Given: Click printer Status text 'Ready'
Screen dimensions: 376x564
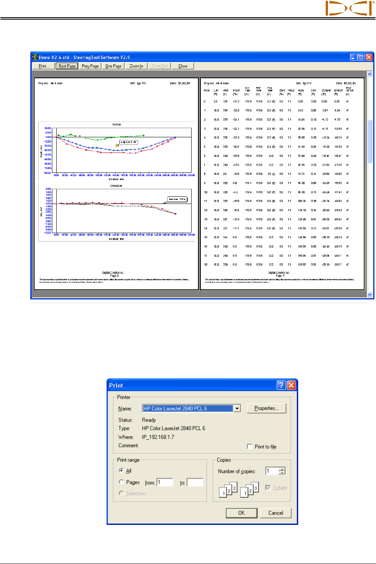Looking at the screenshot, I should [x=149, y=420].
